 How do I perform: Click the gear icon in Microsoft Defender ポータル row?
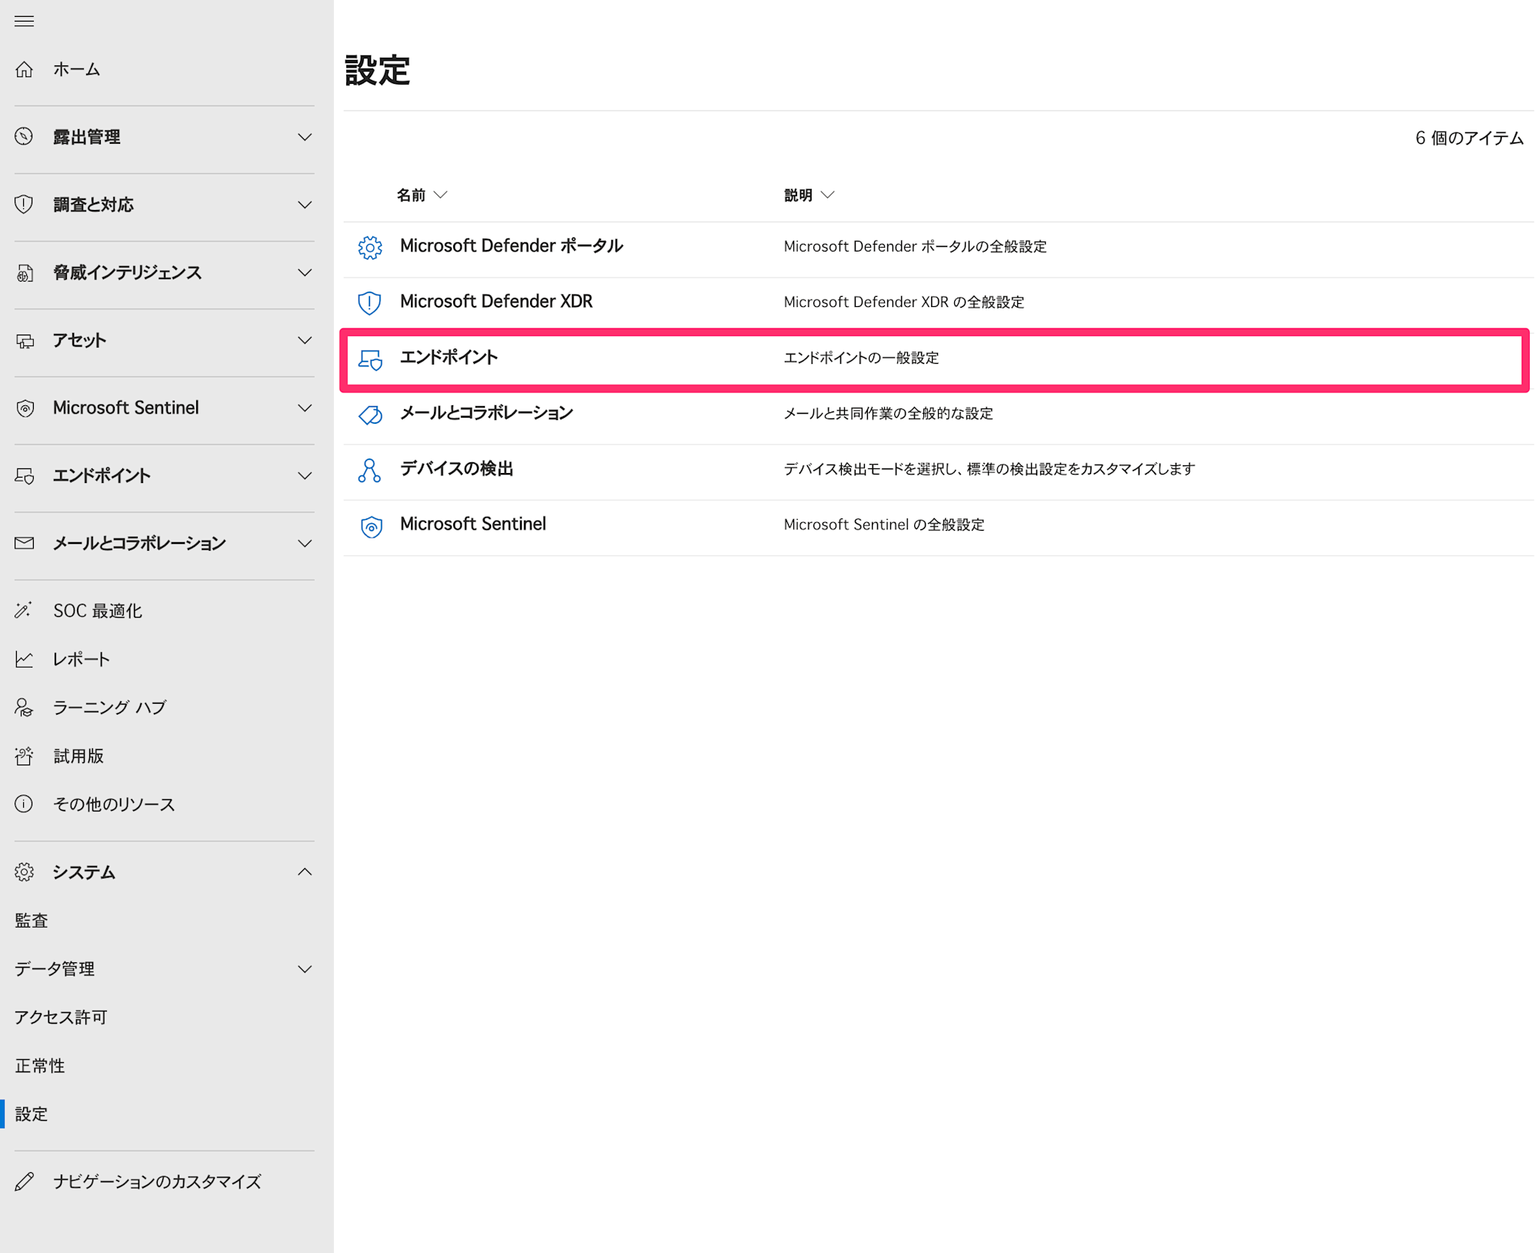pos(370,247)
